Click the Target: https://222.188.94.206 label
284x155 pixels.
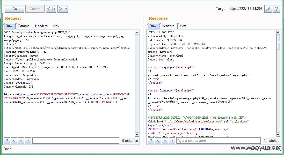pos(239,9)
